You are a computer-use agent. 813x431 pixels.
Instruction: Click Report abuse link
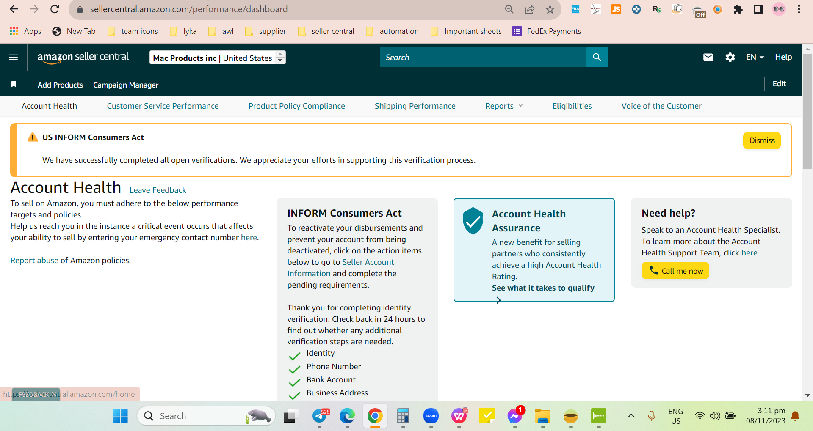(34, 261)
